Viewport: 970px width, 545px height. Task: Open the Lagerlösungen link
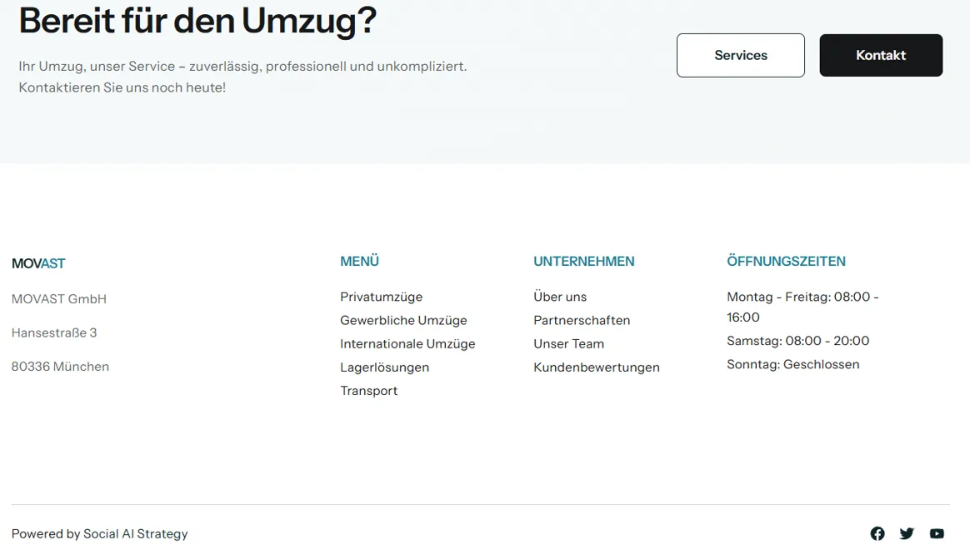coord(384,367)
